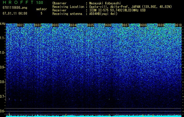Viewport: 184px width, 117px height.
Task: Click the date stamp 07.01.11 06:00
Action: (15, 13)
